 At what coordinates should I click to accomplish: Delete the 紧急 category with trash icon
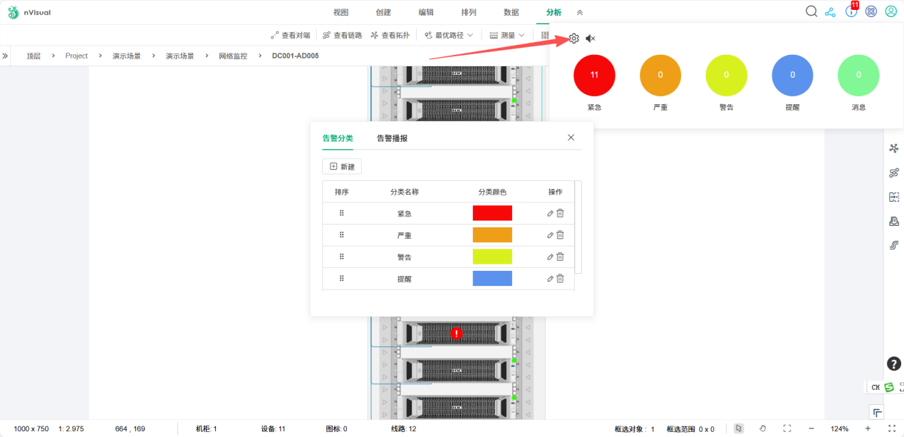tap(560, 213)
